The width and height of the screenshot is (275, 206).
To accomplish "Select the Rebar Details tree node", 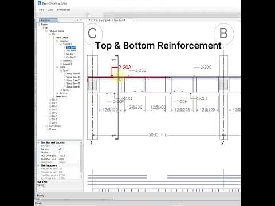I will point(62,38).
